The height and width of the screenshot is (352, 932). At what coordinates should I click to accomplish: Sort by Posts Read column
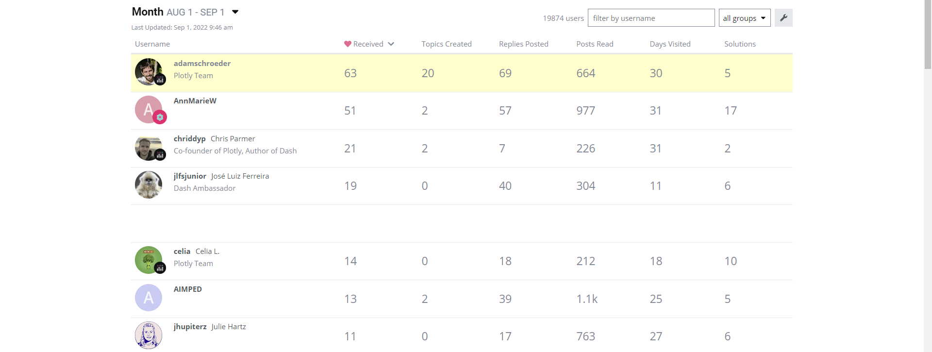(595, 44)
